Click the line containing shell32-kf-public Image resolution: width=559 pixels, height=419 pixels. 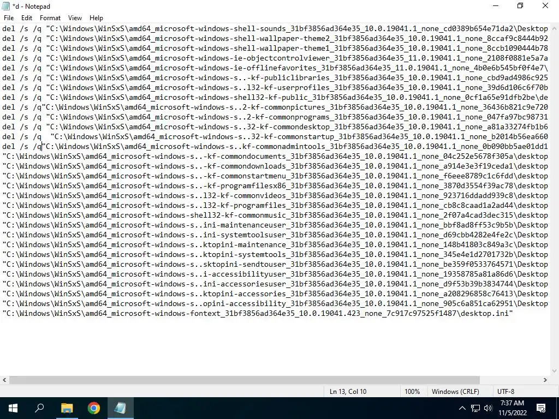point(275,98)
